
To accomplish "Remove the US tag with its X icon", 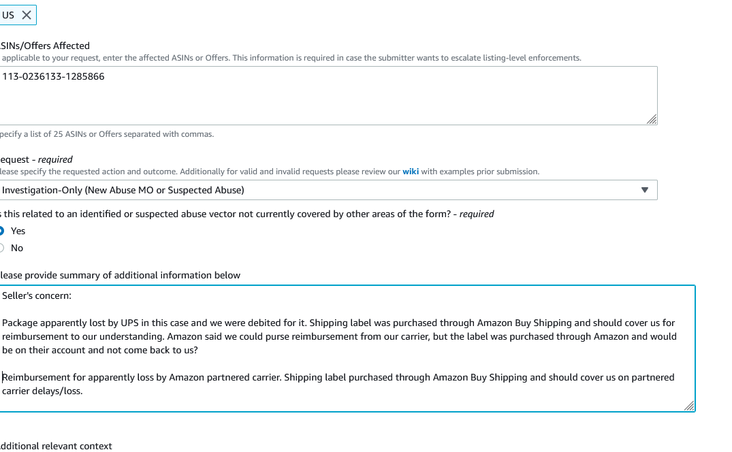I will (27, 15).
